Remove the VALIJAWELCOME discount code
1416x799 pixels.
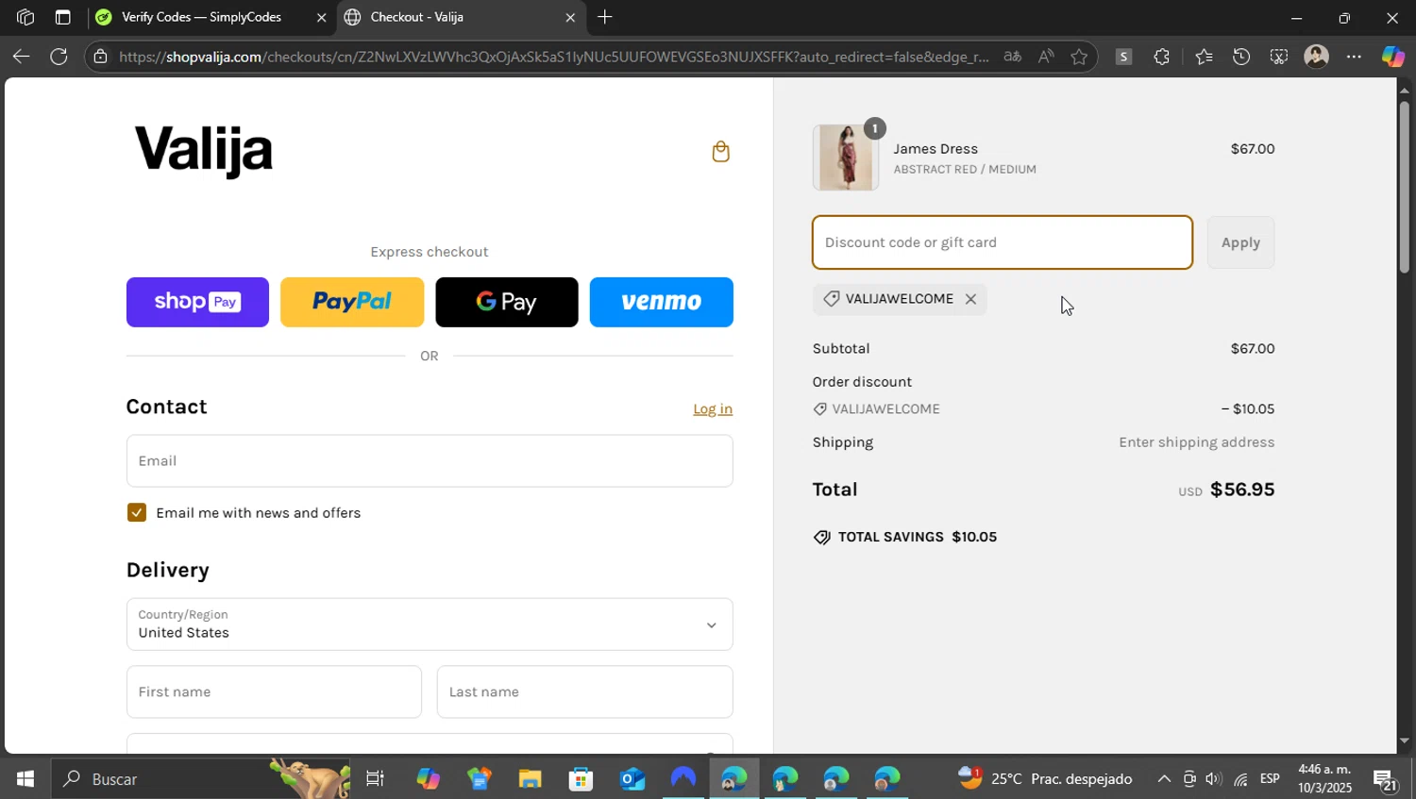(970, 299)
